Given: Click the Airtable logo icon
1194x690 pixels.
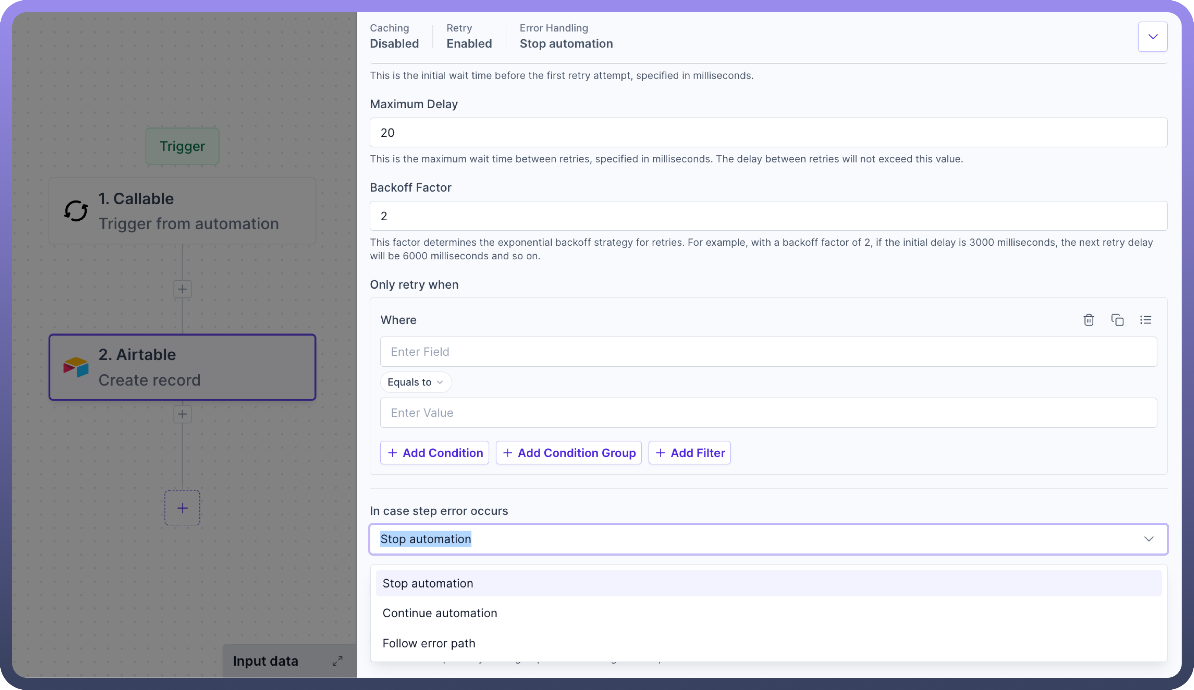Looking at the screenshot, I should tap(76, 367).
